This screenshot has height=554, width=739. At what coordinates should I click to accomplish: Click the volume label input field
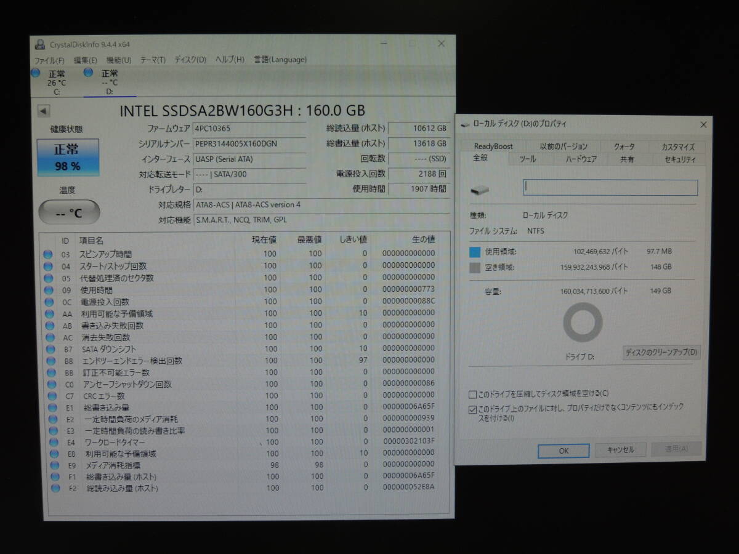coord(610,188)
